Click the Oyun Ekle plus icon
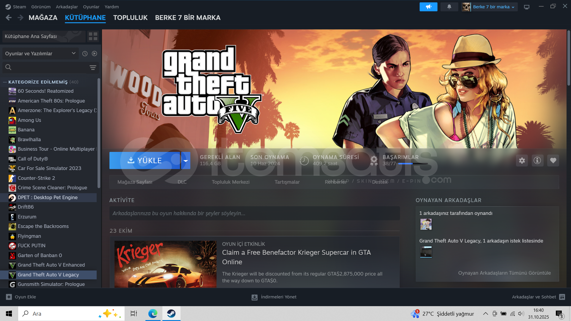The height and width of the screenshot is (321, 571). 9,297
